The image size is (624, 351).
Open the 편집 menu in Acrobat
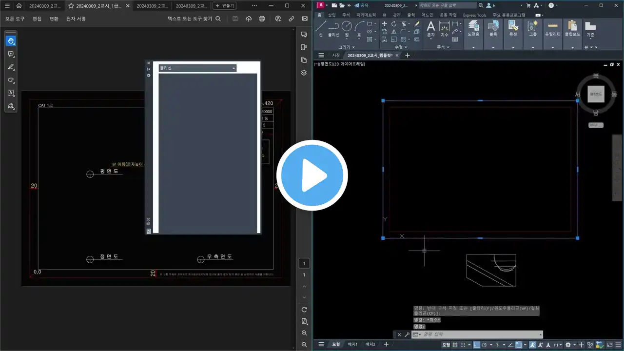(37, 19)
